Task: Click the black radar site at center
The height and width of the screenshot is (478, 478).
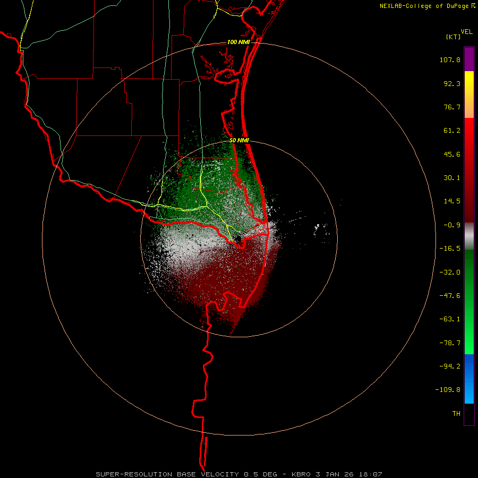Action: click(x=238, y=238)
